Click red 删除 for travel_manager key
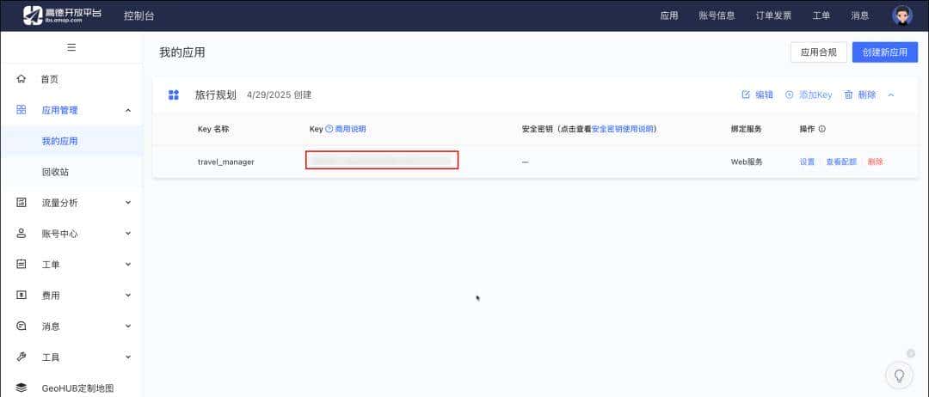The height and width of the screenshot is (397, 929). [875, 162]
